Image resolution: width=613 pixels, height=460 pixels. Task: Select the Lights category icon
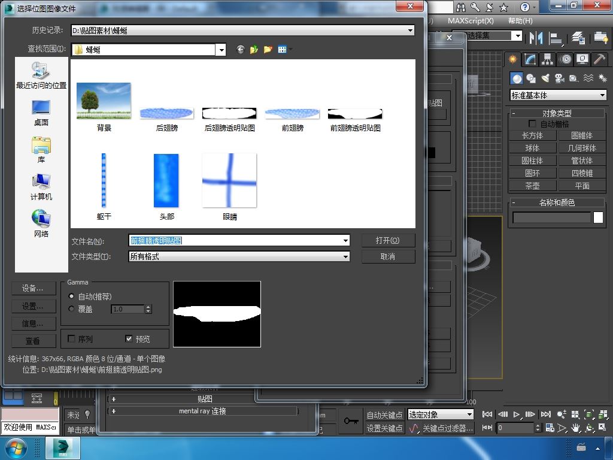[545, 78]
